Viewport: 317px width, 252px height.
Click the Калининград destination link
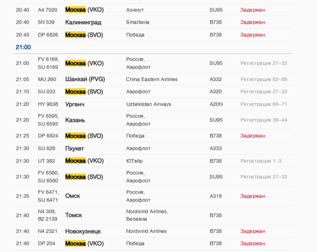pyautogui.click(x=83, y=22)
